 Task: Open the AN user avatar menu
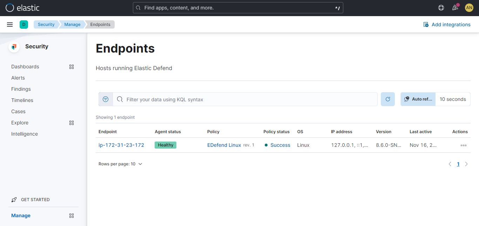pos(469,7)
